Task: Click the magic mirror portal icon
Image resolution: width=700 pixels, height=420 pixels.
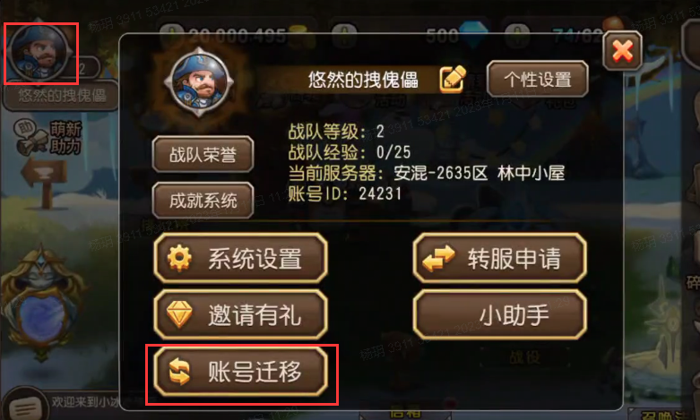Action: pyautogui.click(x=42, y=304)
